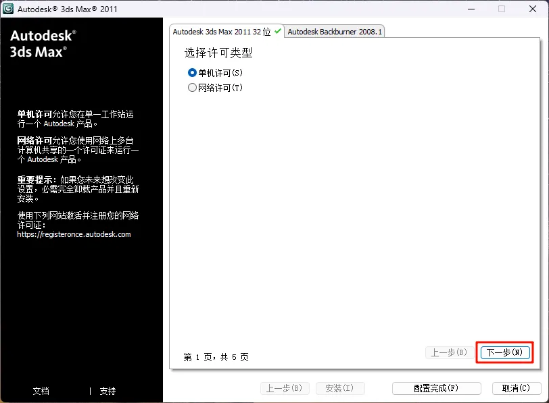Click the 配置完成(F) button
This screenshot has width=549, height=403.
point(436,388)
